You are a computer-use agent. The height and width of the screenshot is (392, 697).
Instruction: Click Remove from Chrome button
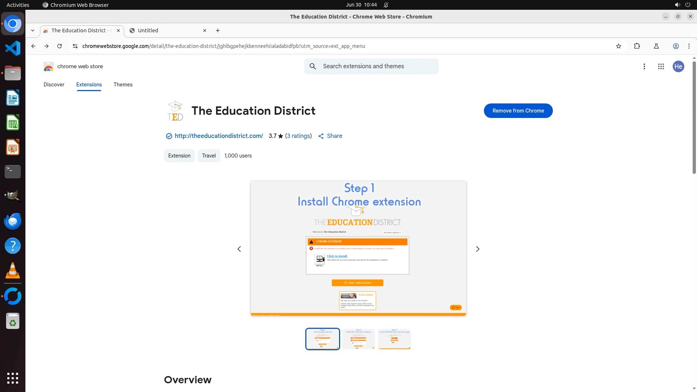coord(518,111)
